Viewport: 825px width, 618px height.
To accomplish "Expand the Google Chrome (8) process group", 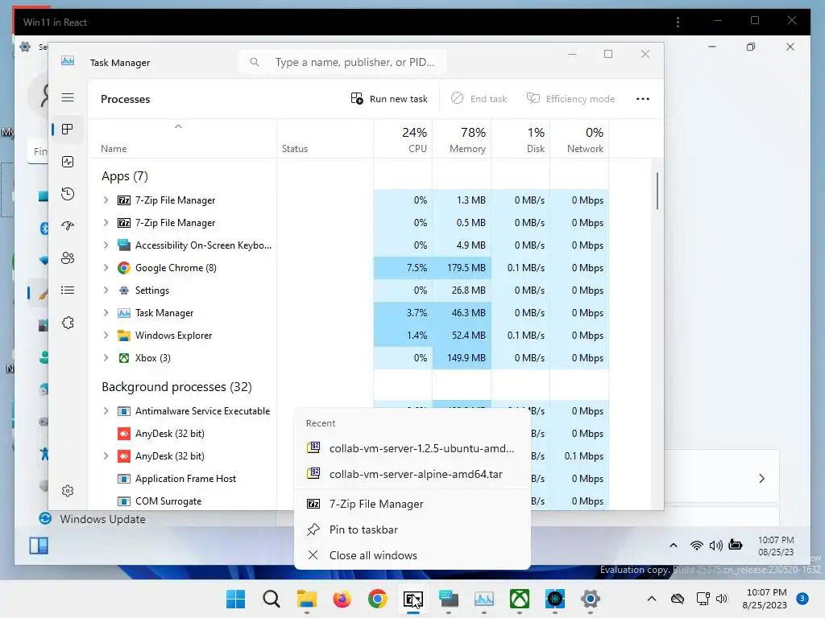I will (x=106, y=268).
